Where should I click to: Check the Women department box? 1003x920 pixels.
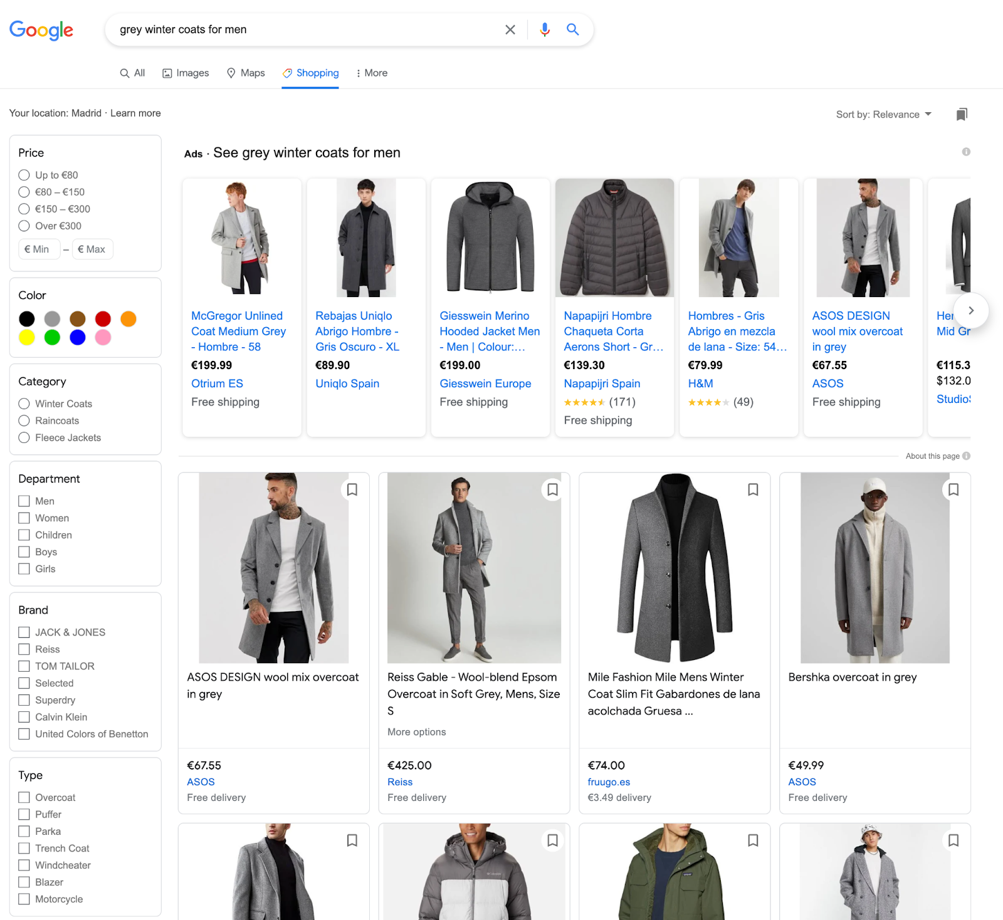(x=24, y=518)
